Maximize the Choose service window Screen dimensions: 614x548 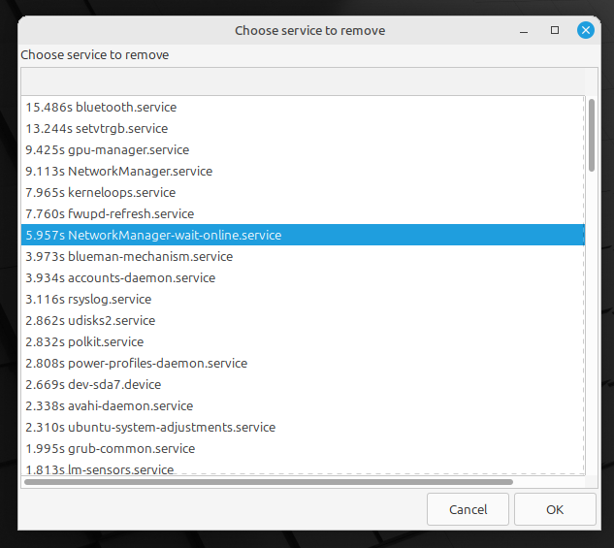[555, 30]
